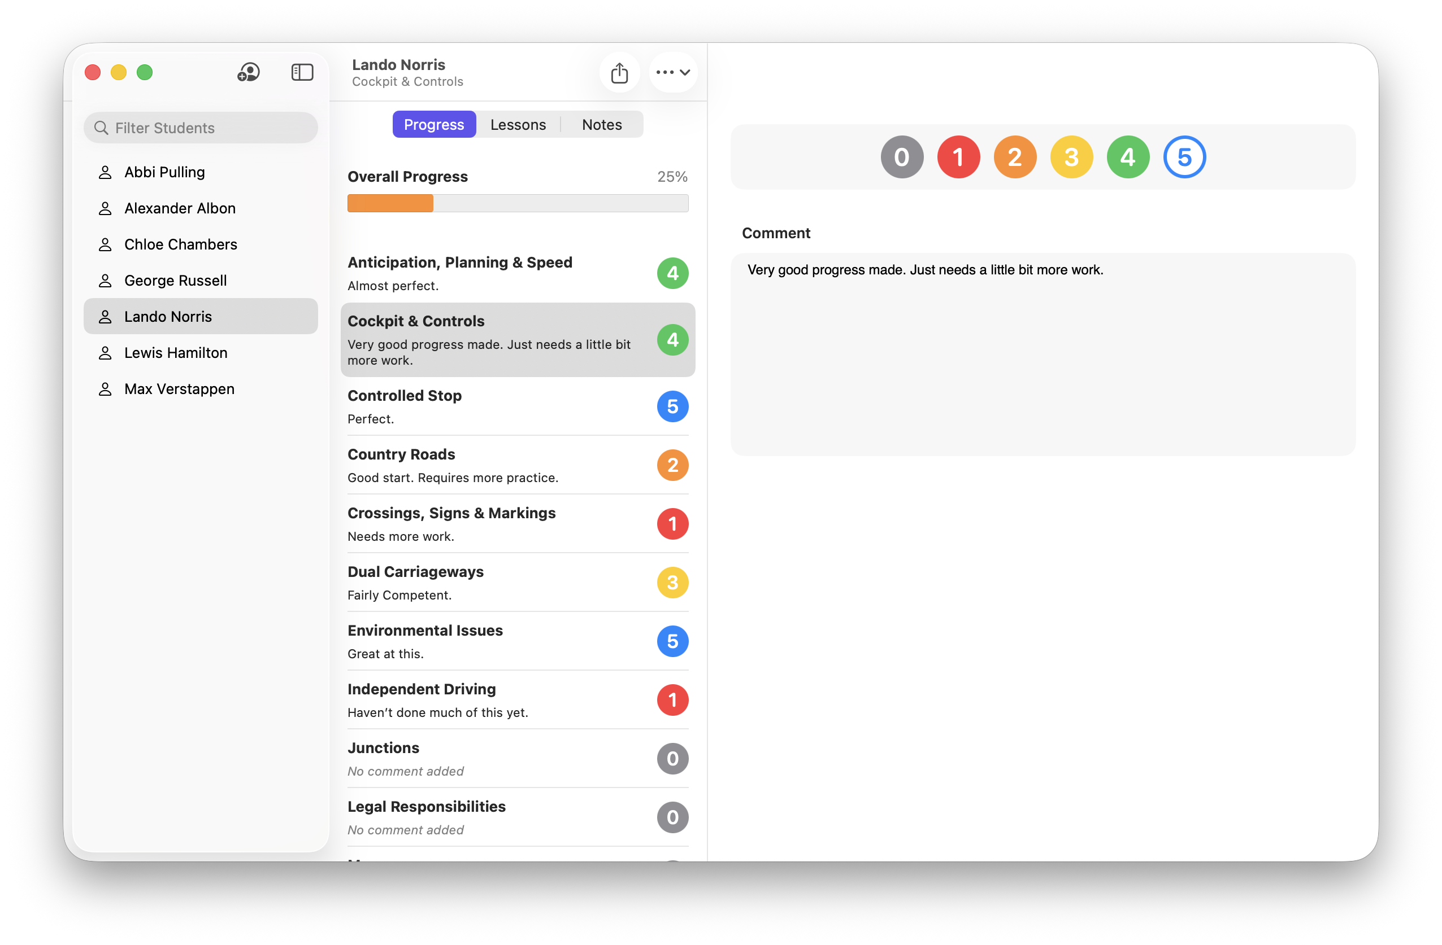Click the Overall Progress bar
Viewport: 1442px width, 945px height.
[x=518, y=203]
